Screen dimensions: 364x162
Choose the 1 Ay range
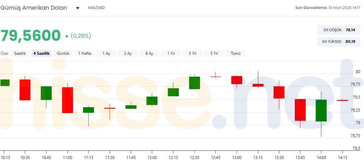(106, 53)
